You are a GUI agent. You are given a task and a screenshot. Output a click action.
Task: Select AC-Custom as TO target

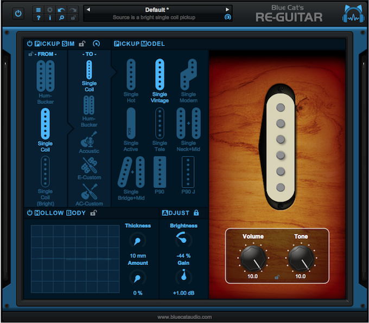[89, 195]
